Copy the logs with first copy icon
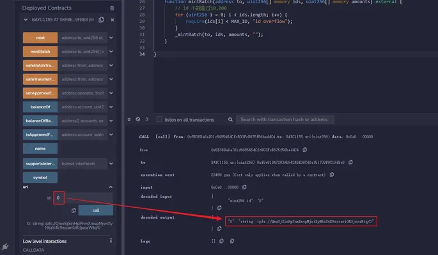The image size is (438, 255). (x=221, y=241)
